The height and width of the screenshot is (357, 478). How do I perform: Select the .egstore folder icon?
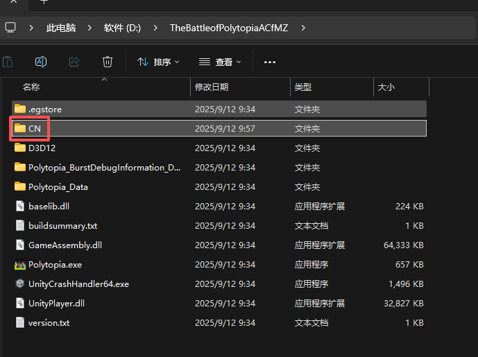pyautogui.click(x=20, y=109)
